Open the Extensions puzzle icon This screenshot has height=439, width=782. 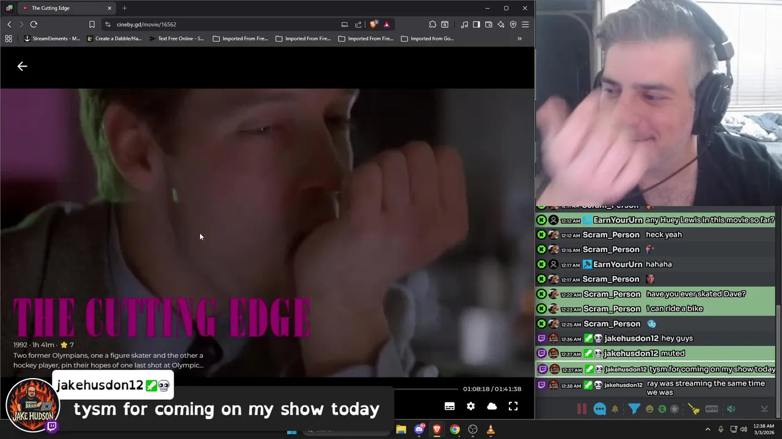coord(433,24)
